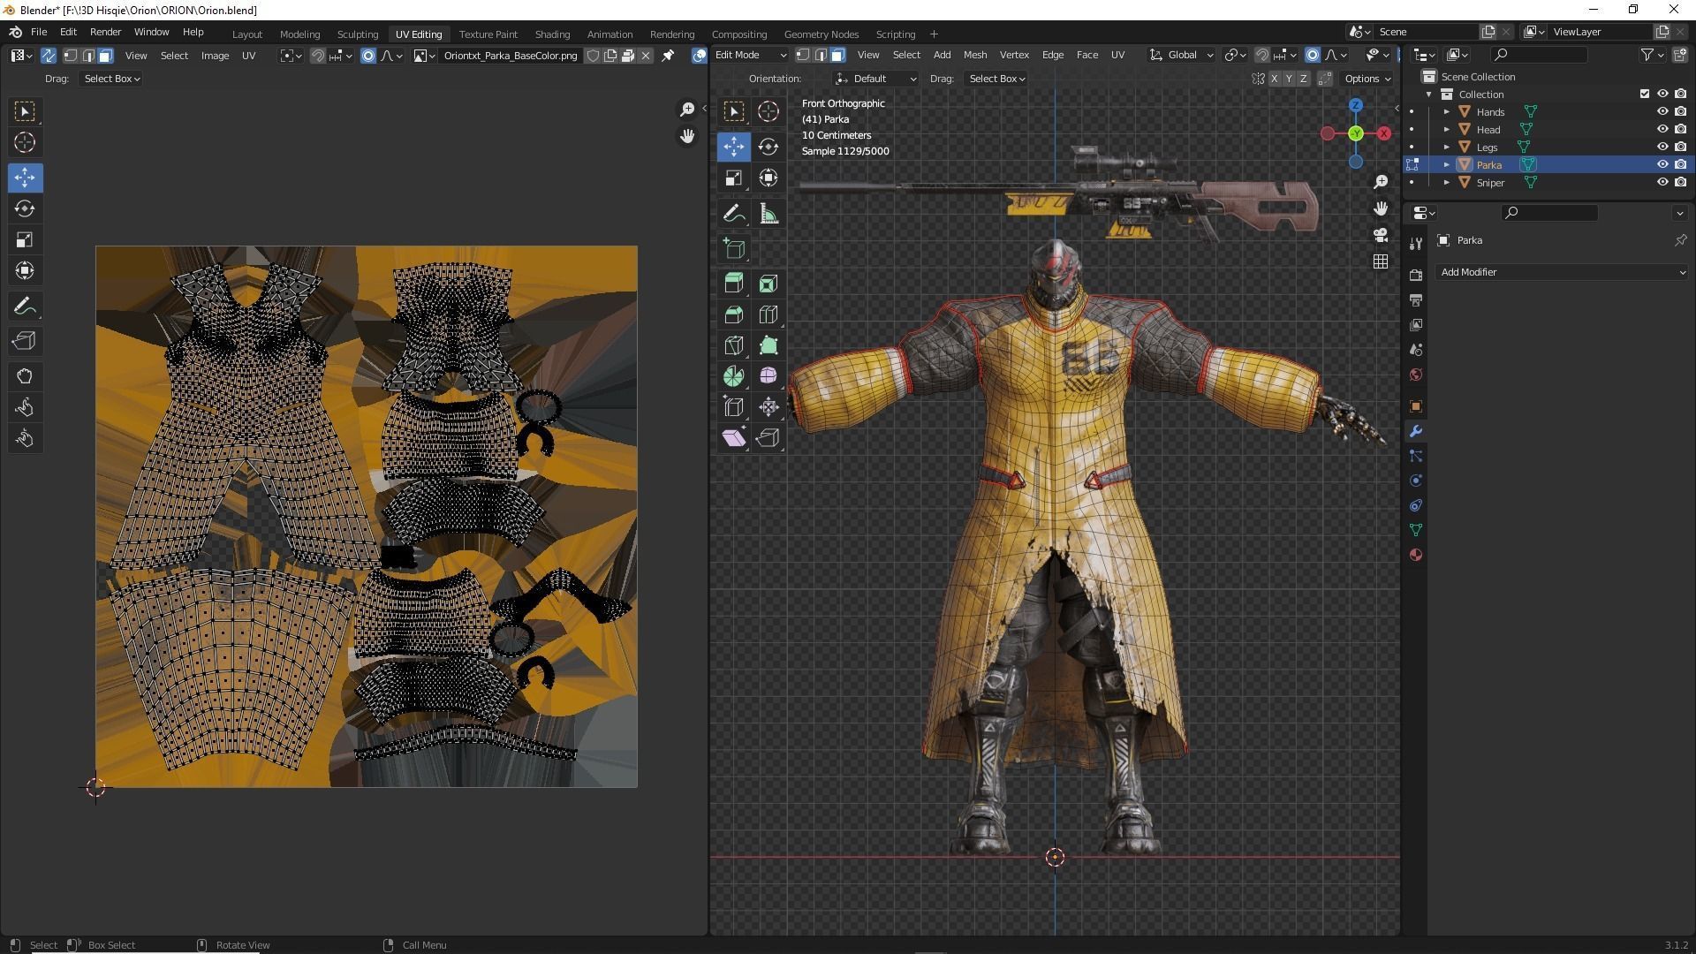
Task: Toggle X axis mirror in the 3D viewport
Action: coord(1275,79)
